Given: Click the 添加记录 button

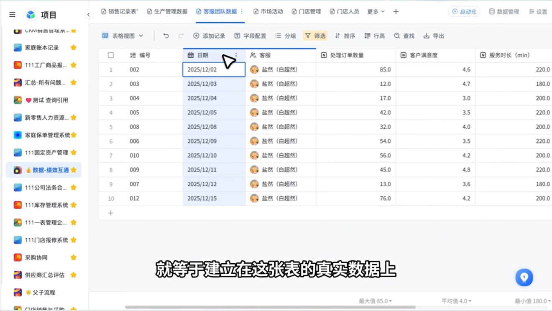Looking at the screenshot, I should (x=209, y=36).
